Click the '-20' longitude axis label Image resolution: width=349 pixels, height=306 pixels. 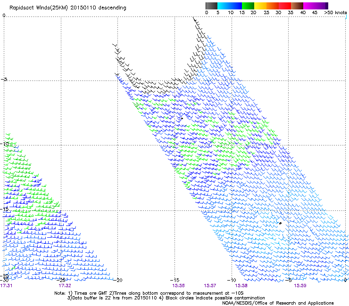118,280
